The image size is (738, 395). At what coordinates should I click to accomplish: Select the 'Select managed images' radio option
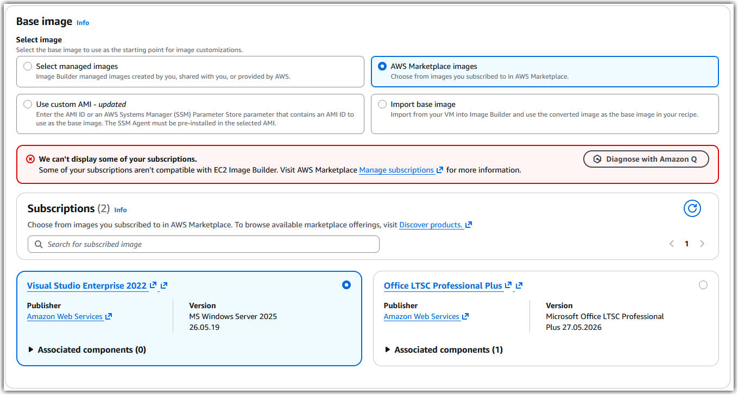pos(28,67)
